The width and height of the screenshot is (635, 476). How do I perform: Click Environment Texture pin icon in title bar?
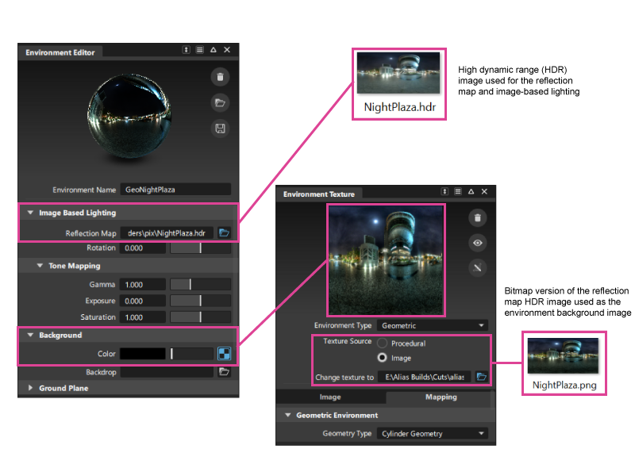point(444,191)
